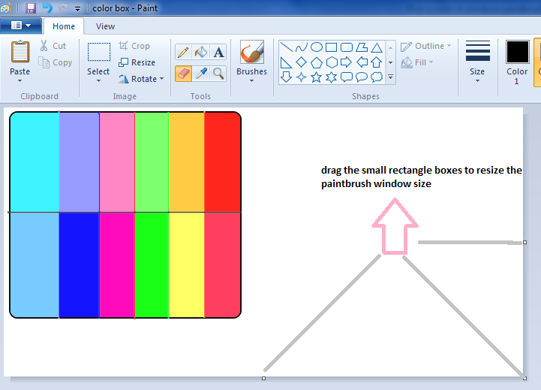The height and width of the screenshot is (390, 541).
Task: Expand the Paste options arrow
Action: point(20,81)
